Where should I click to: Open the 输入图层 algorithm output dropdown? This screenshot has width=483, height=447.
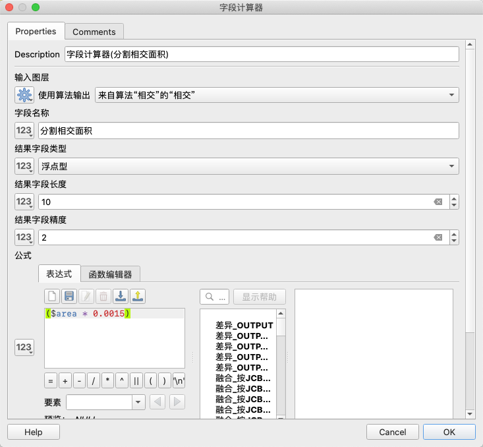point(277,95)
